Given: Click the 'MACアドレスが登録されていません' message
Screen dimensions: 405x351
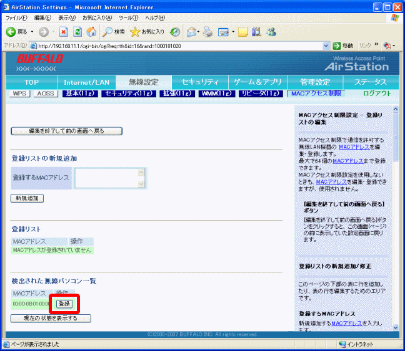Looking at the screenshot, I should tap(52, 250).
